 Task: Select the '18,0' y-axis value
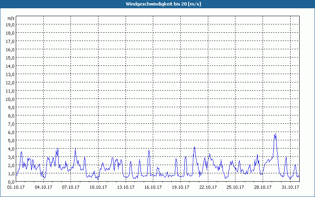pyautogui.click(x=10, y=33)
